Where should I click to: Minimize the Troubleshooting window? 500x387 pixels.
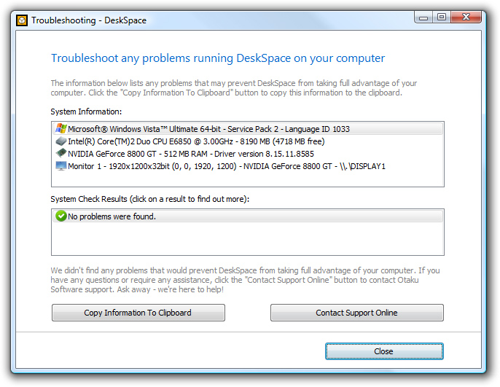click(x=423, y=17)
